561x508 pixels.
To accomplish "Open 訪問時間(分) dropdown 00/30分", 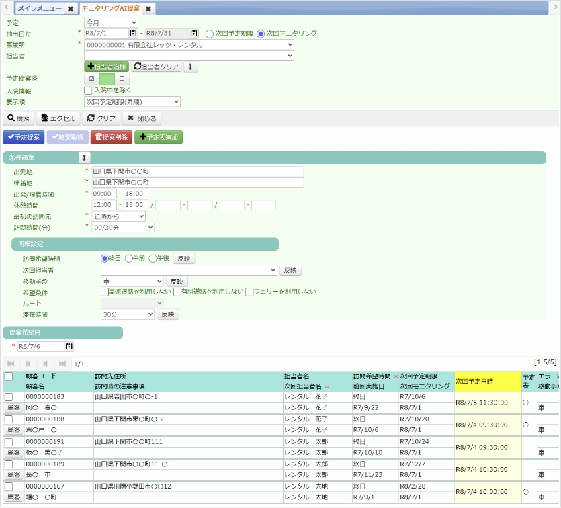I will [x=123, y=228].
